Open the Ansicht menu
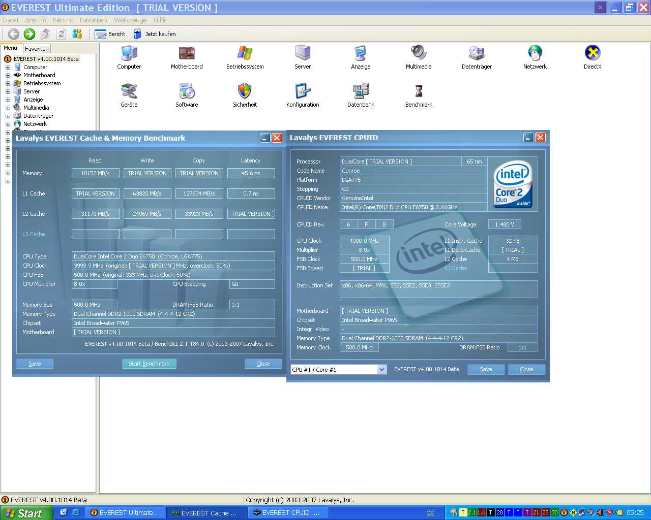The width and height of the screenshot is (651, 520). tap(36, 20)
